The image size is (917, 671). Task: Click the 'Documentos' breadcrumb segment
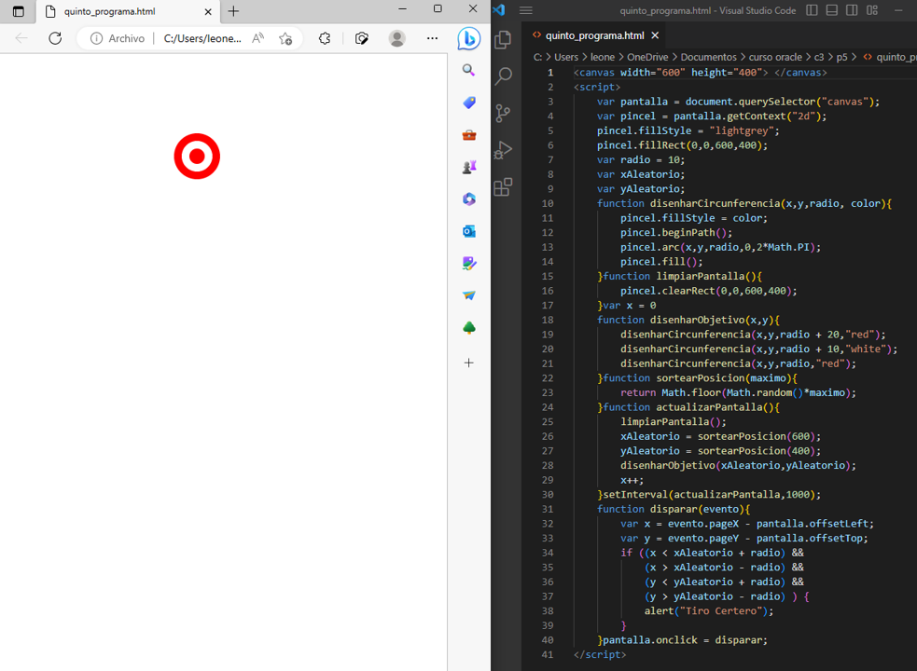[x=708, y=57]
